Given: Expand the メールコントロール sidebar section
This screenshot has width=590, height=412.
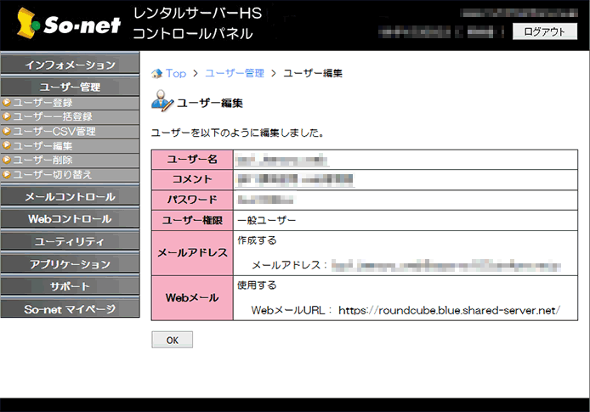Looking at the screenshot, I should tap(70, 197).
